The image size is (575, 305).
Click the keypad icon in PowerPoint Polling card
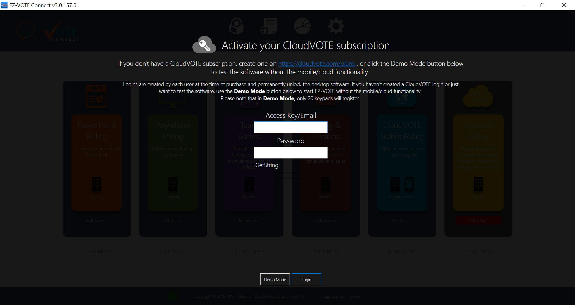pyautogui.click(x=96, y=184)
